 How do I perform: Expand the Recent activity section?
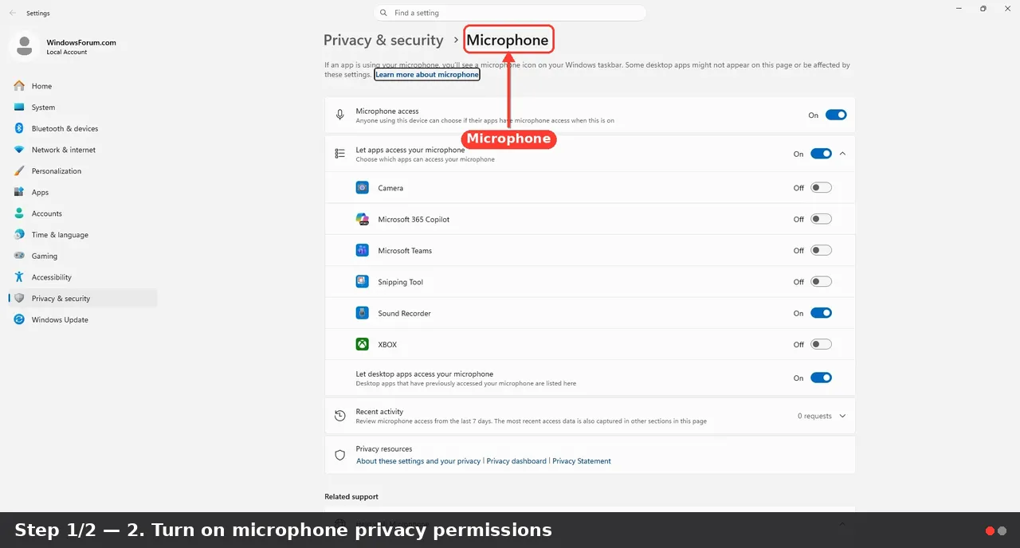click(x=843, y=416)
